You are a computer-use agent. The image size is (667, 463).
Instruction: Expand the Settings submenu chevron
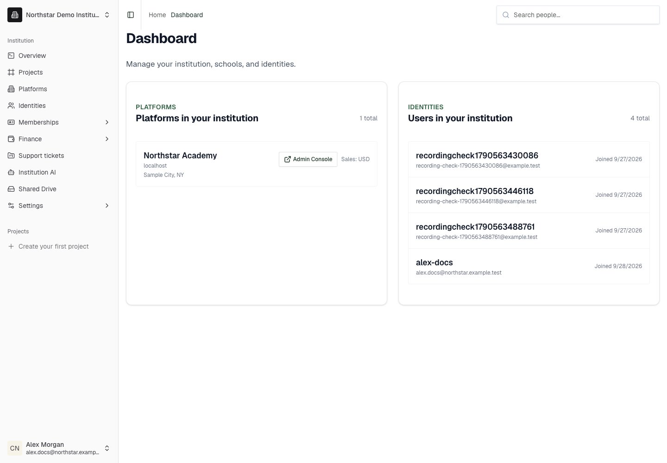pyautogui.click(x=107, y=206)
